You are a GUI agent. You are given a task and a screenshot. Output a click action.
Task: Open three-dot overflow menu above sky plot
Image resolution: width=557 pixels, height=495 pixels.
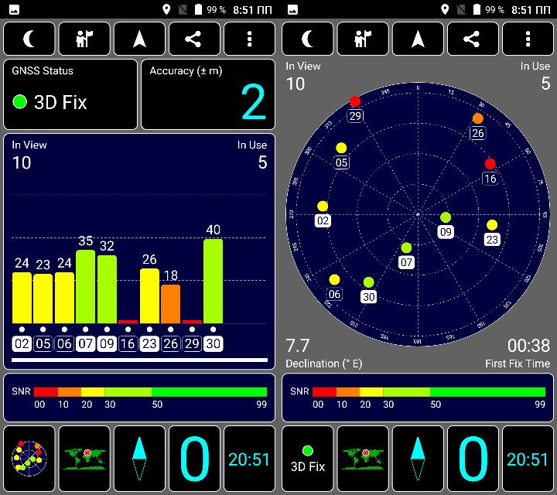point(528,39)
